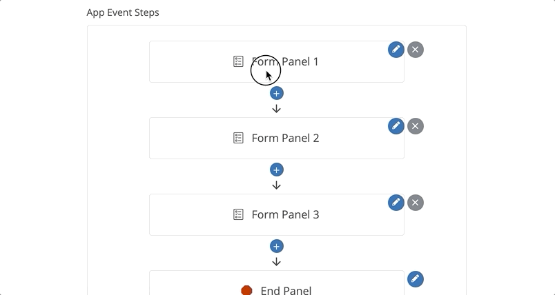Edit the End Panel with pencil icon
The image size is (555, 295).
415,279
